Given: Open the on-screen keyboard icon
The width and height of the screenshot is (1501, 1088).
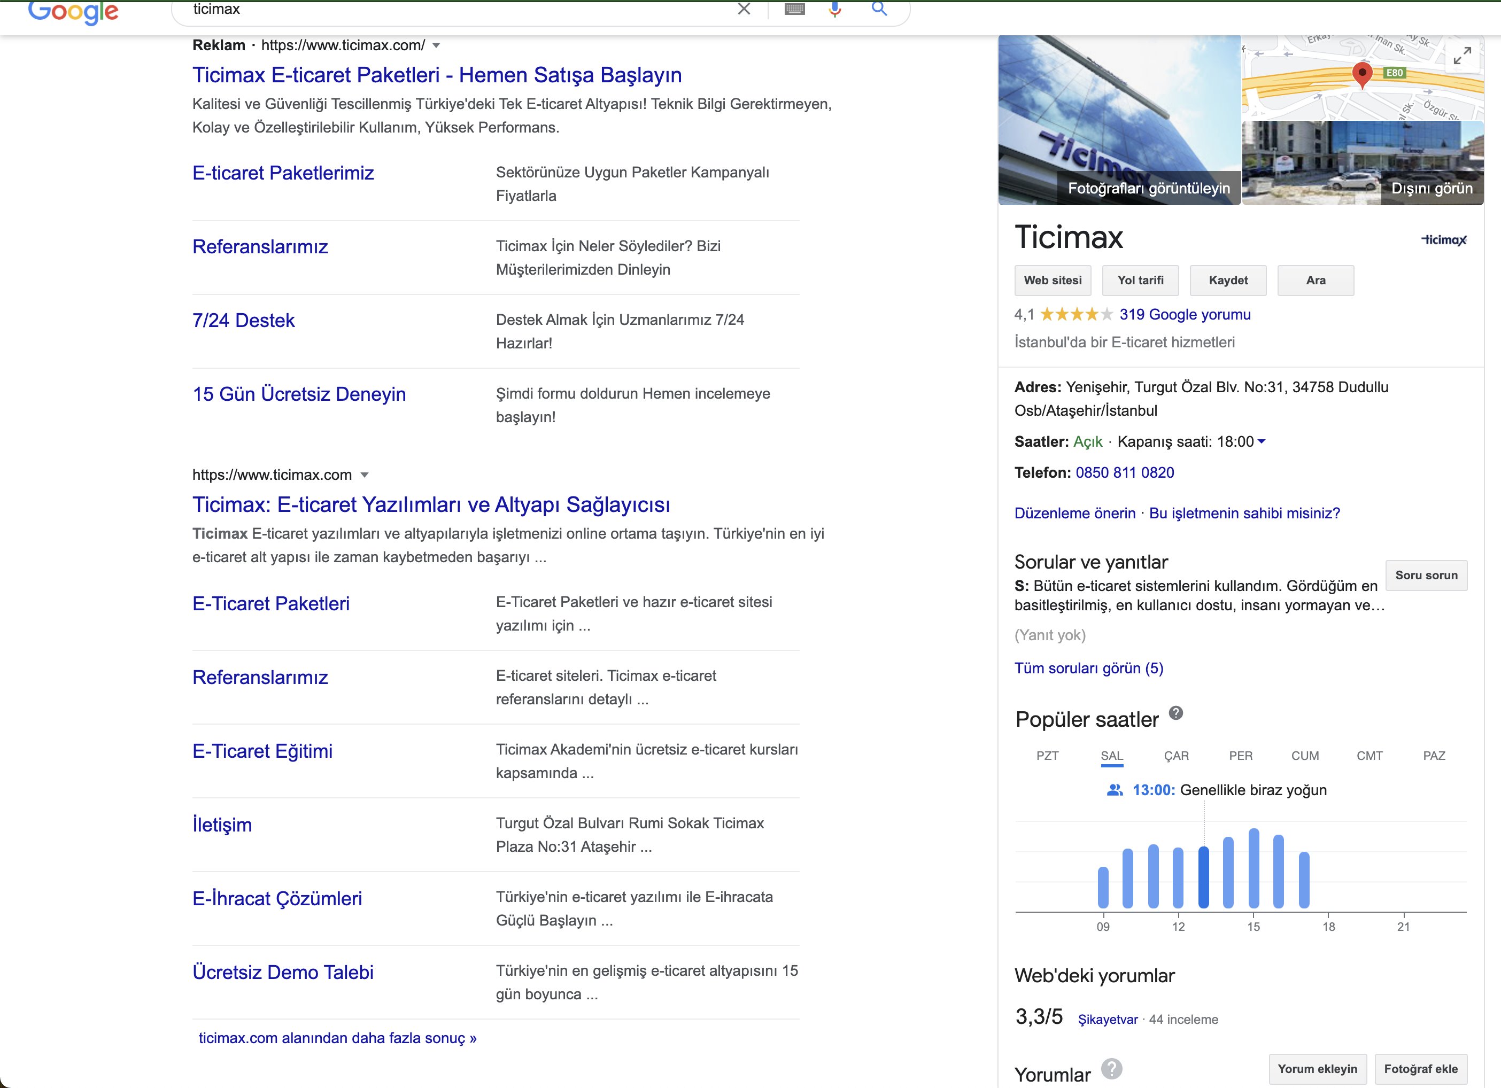Looking at the screenshot, I should (x=794, y=9).
